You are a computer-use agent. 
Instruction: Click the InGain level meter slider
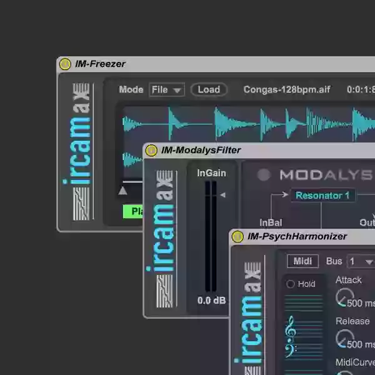pyautogui.click(x=211, y=236)
